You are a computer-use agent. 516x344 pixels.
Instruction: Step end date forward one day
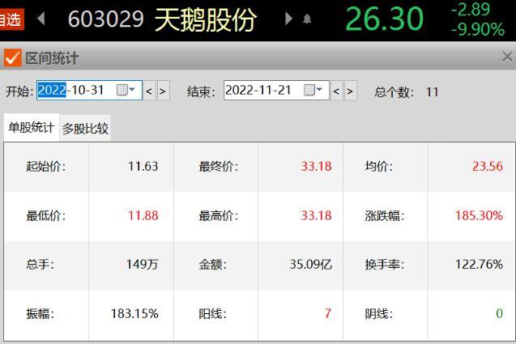click(x=350, y=91)
